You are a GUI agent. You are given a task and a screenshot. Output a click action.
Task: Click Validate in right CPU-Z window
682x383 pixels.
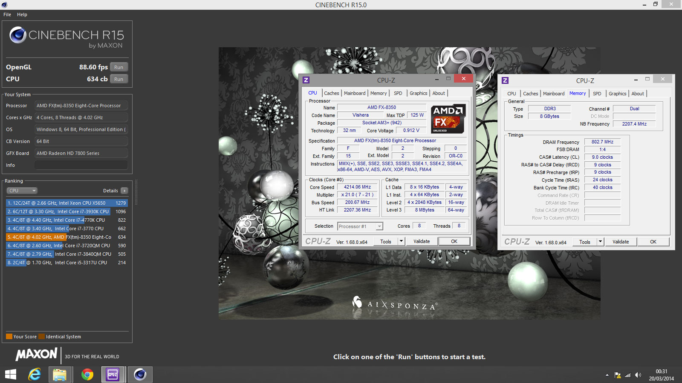pos(621,242)
